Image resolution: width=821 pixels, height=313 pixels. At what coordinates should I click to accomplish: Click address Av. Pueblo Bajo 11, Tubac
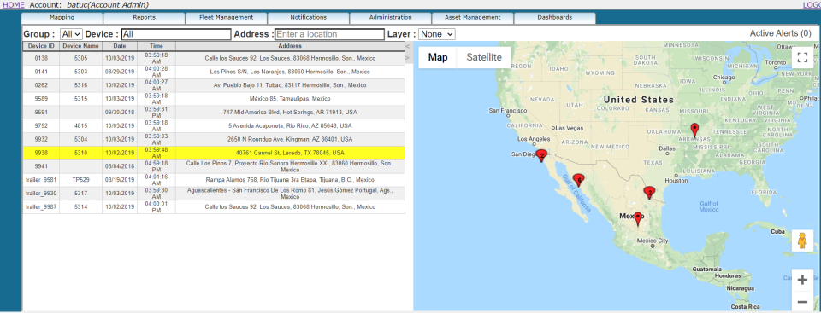[290, 85]
